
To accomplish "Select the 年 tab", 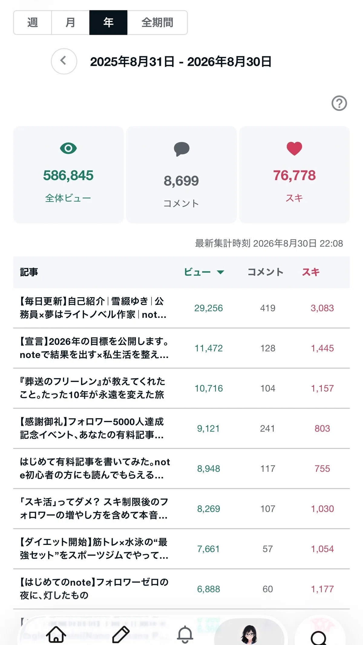I will [x=108, y=23].
